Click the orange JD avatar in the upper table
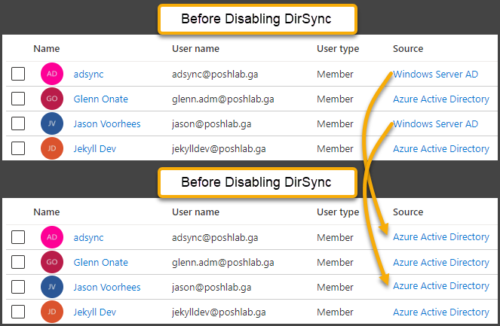The height and width of the screenshot is (326, 500). pyautogui.click(x=52, y=148)
